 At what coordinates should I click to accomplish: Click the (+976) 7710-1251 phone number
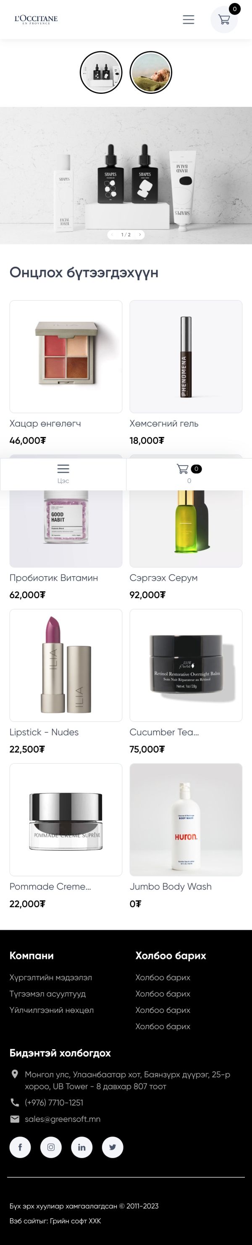(x=54, y=1102)
